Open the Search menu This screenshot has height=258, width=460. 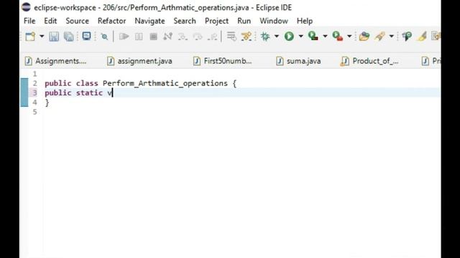tap(185, 21)
